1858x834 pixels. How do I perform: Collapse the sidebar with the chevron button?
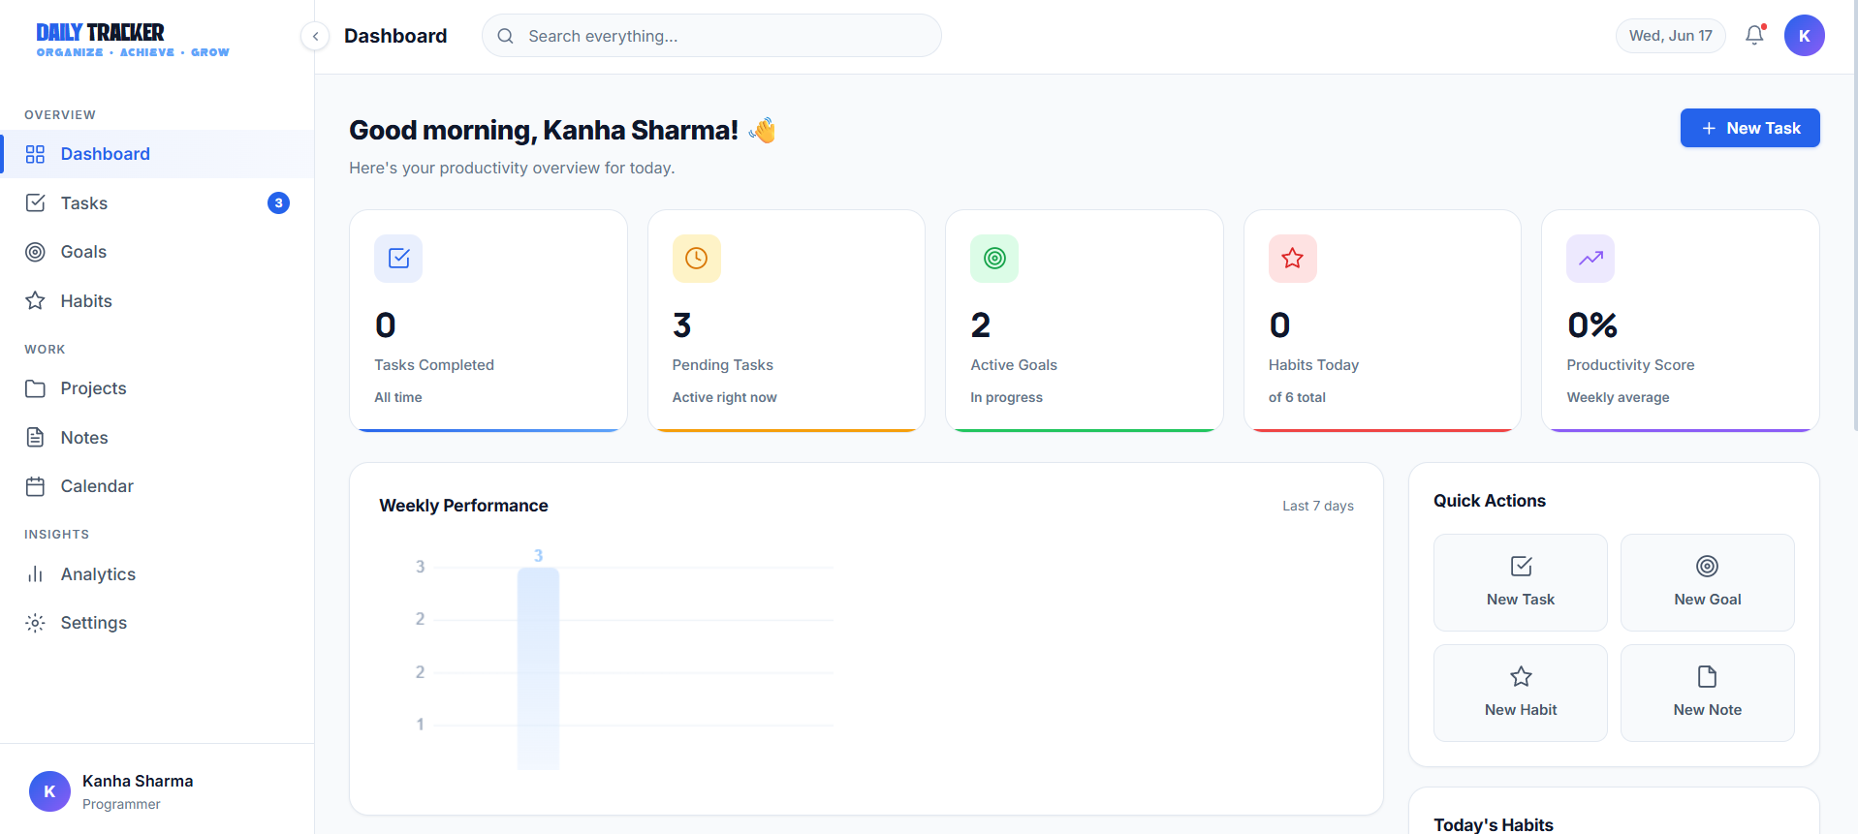coord(315,36)
